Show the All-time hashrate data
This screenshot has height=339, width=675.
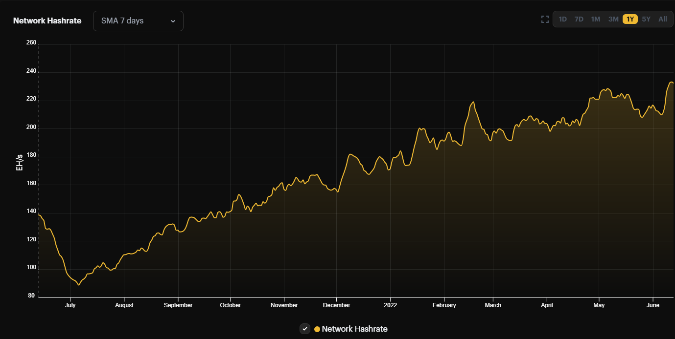coord(662,19)
